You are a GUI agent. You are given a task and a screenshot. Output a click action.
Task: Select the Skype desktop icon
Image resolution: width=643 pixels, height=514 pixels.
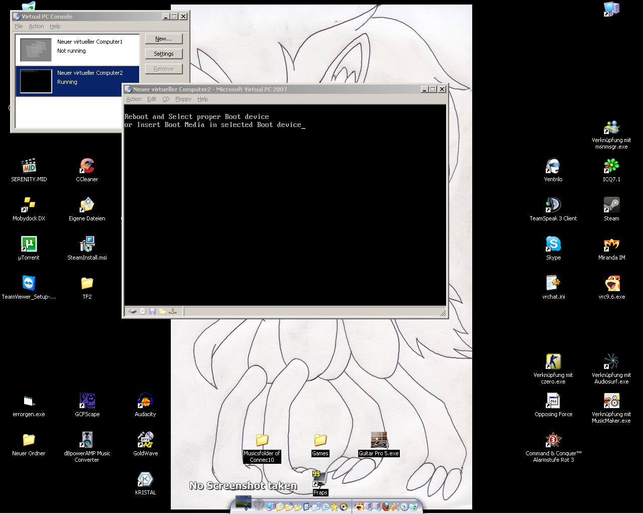click(x=553, y=244)
